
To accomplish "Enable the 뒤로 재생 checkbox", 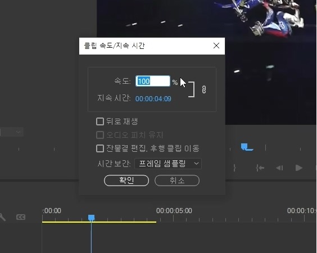I will coord(100,121).
